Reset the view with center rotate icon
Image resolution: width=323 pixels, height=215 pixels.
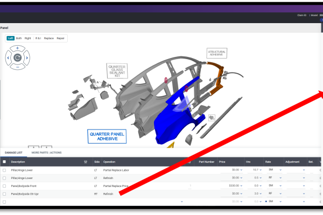[x=17, y=58]
